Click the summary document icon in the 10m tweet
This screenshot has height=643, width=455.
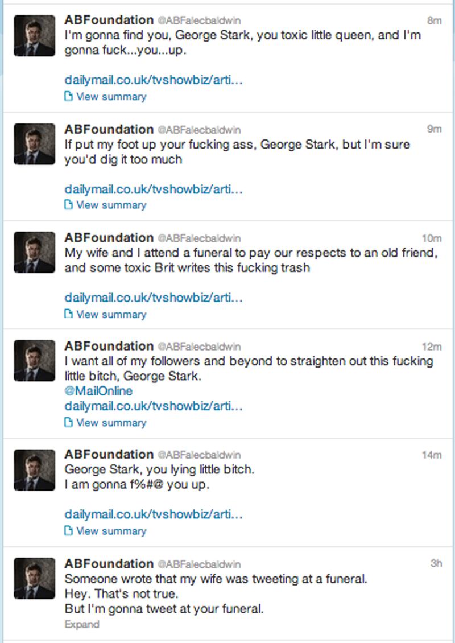[69, 314]
